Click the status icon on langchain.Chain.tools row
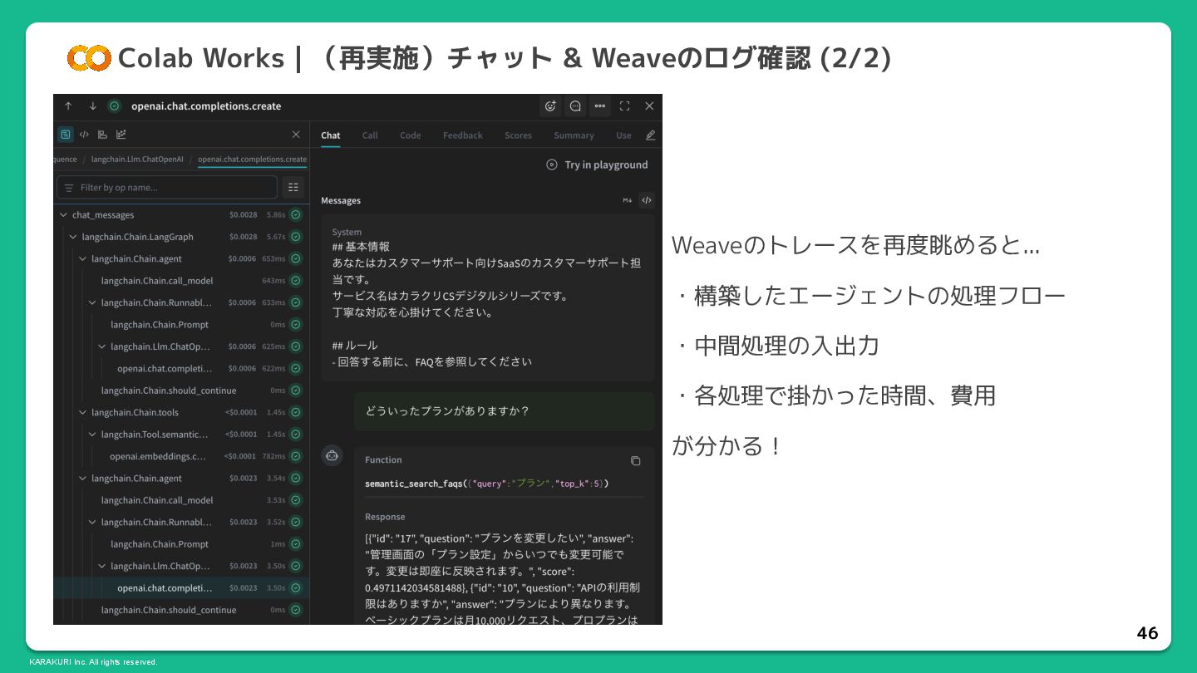The image size is (1197, 673). point(296,412)
